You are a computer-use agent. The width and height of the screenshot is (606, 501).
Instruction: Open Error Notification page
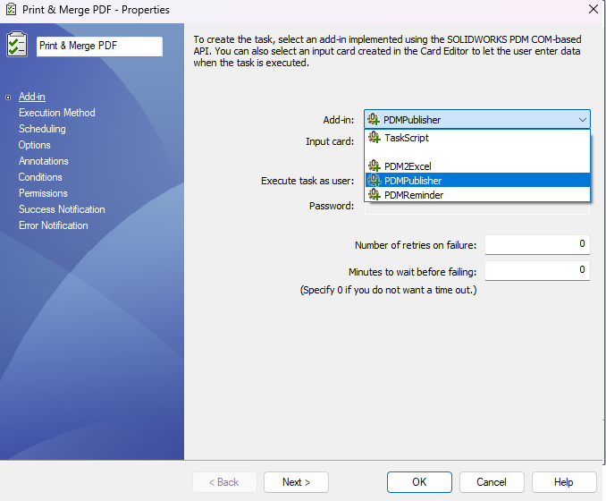coord(54,225)
